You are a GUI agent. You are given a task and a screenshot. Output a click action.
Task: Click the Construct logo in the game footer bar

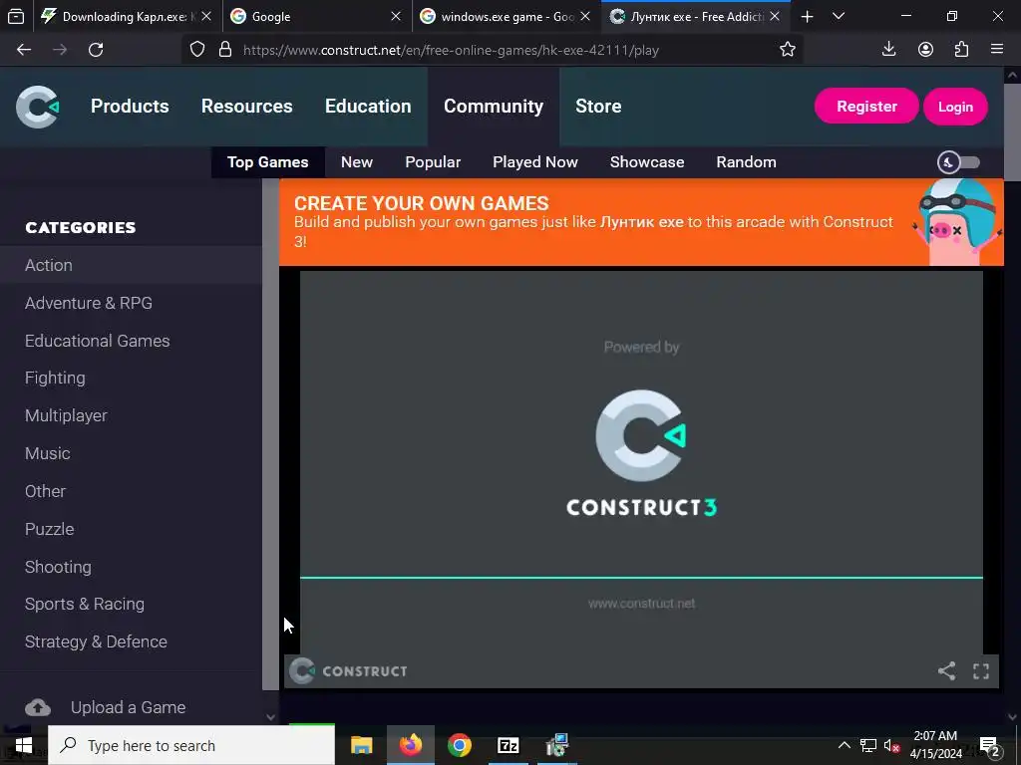pos(348,670)
